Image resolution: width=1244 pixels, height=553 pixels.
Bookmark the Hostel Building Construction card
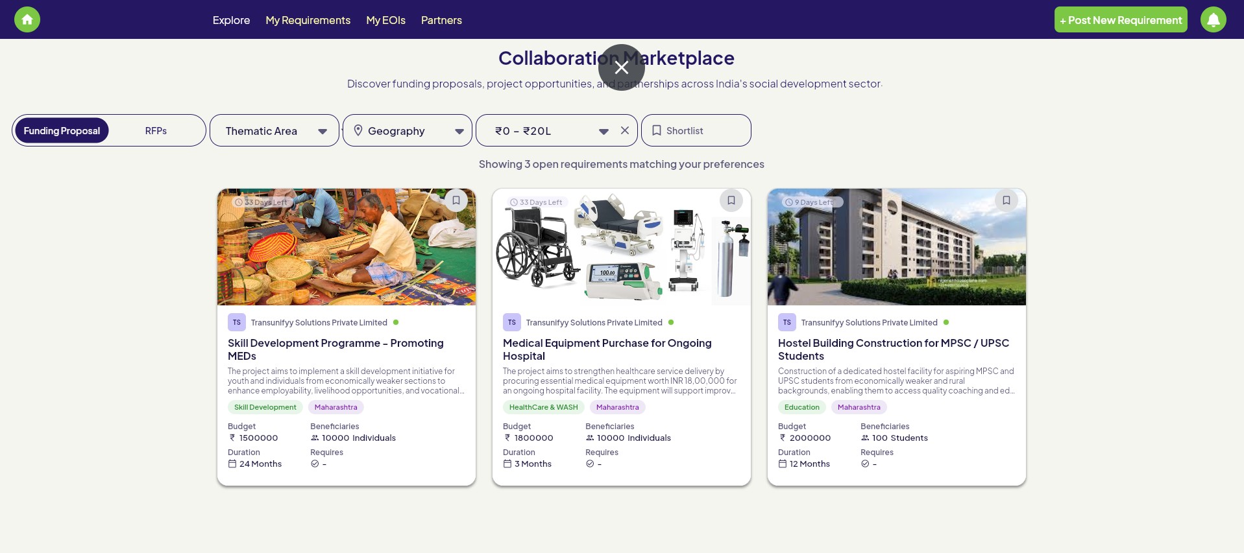1006,200
